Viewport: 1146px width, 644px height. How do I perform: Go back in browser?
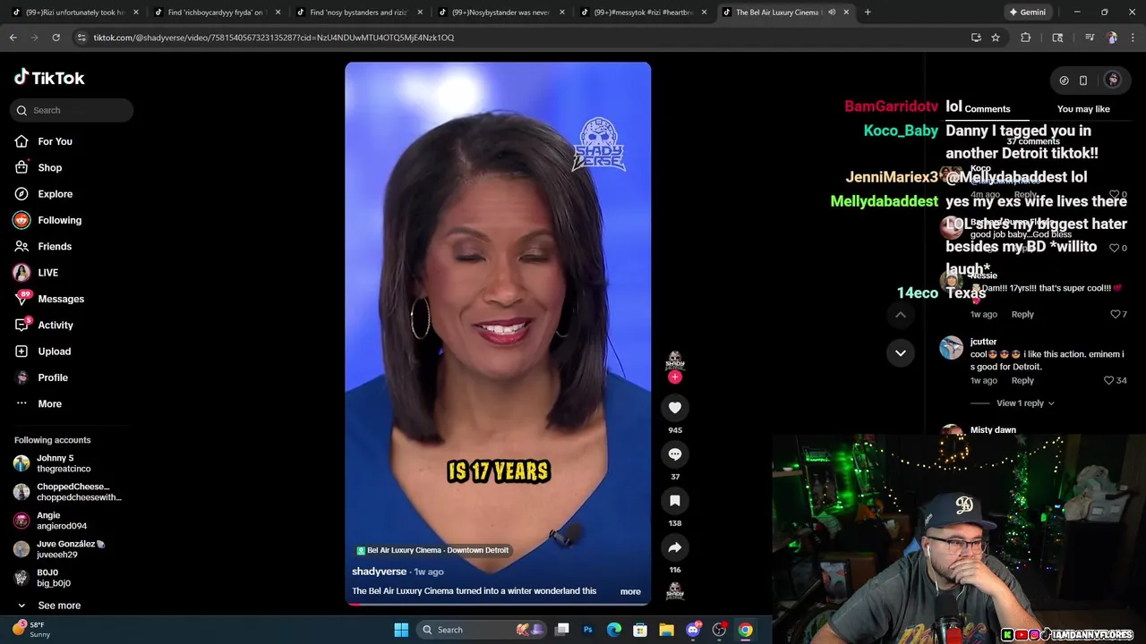(13, 38)
